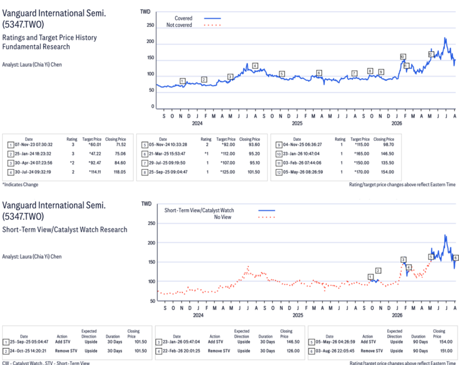Click the '2025' year label under the top chart
This screenshot has width=459, height=365.
(x=297, y=123)
